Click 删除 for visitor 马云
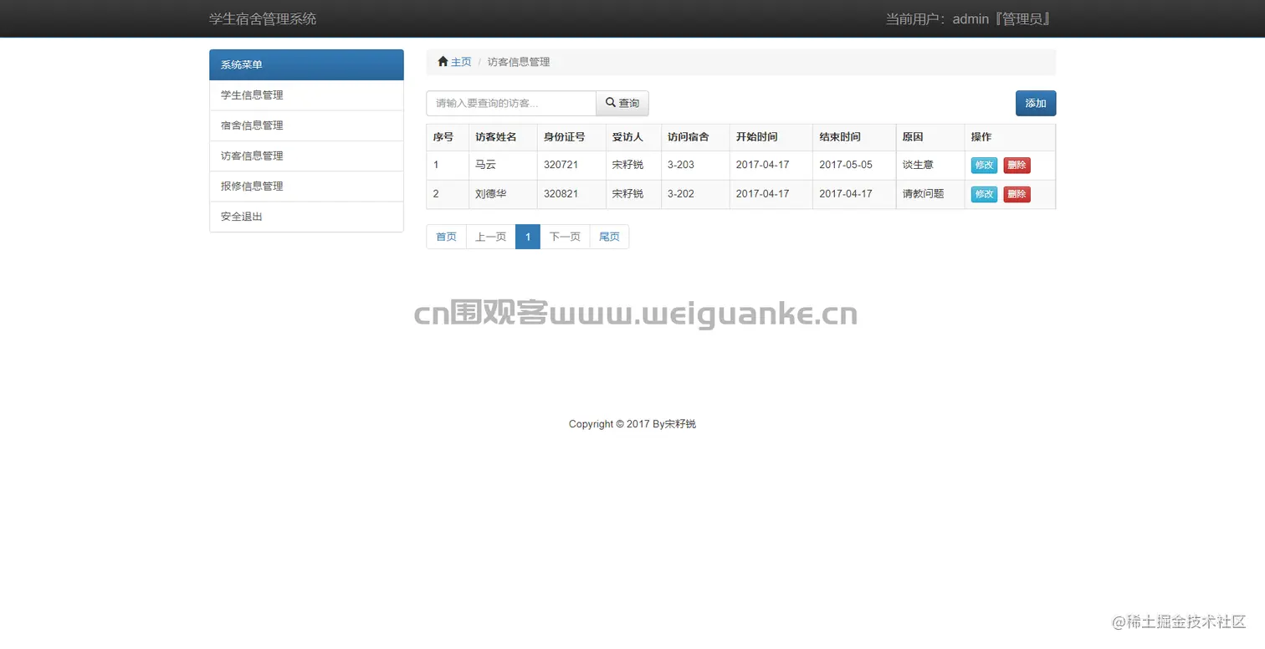The width and height of the screenshot is (1265, 649). (1017, 166)
